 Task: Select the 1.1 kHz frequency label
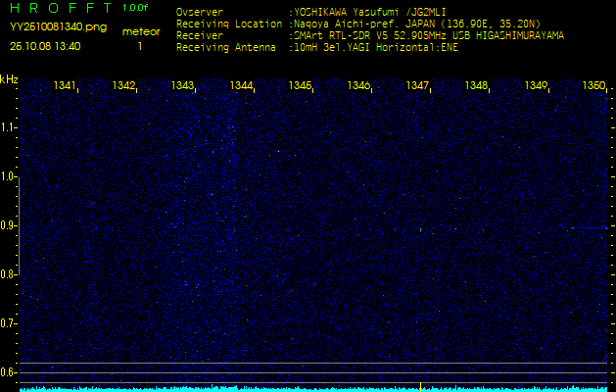click(9, 127)
